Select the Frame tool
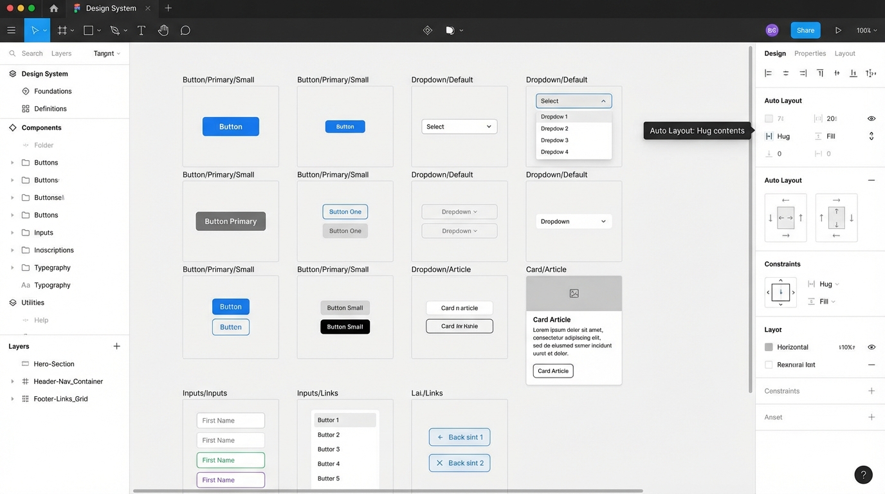885x494 pixels. [60, 30]
